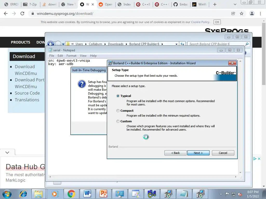Open the Source Code sidebar link
The image size is (266, 199).
pos(27,93)
